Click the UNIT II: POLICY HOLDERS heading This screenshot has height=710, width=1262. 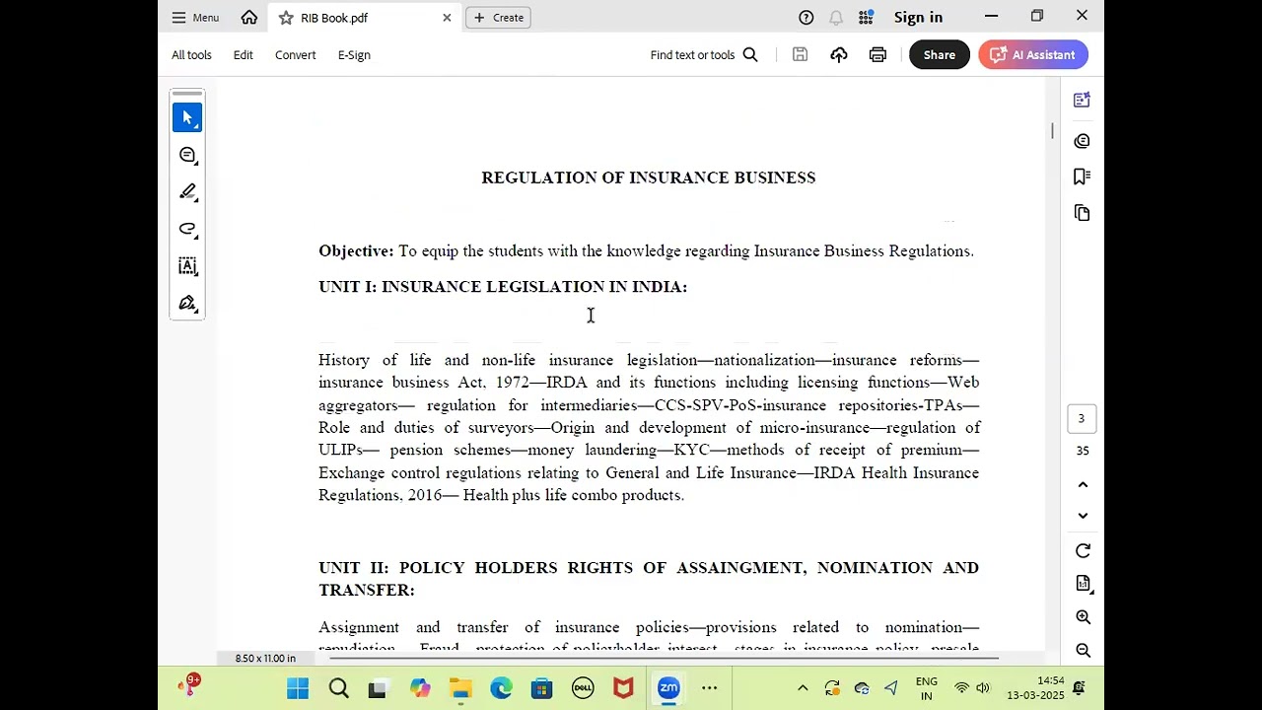(649, 579)
